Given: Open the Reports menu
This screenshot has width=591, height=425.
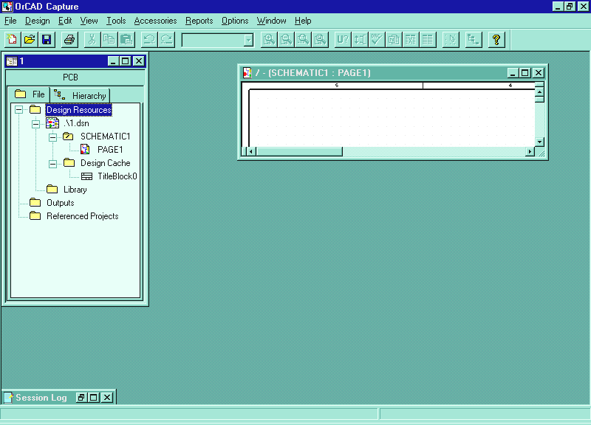Looking at the screenshot, I should coord(199,21).
